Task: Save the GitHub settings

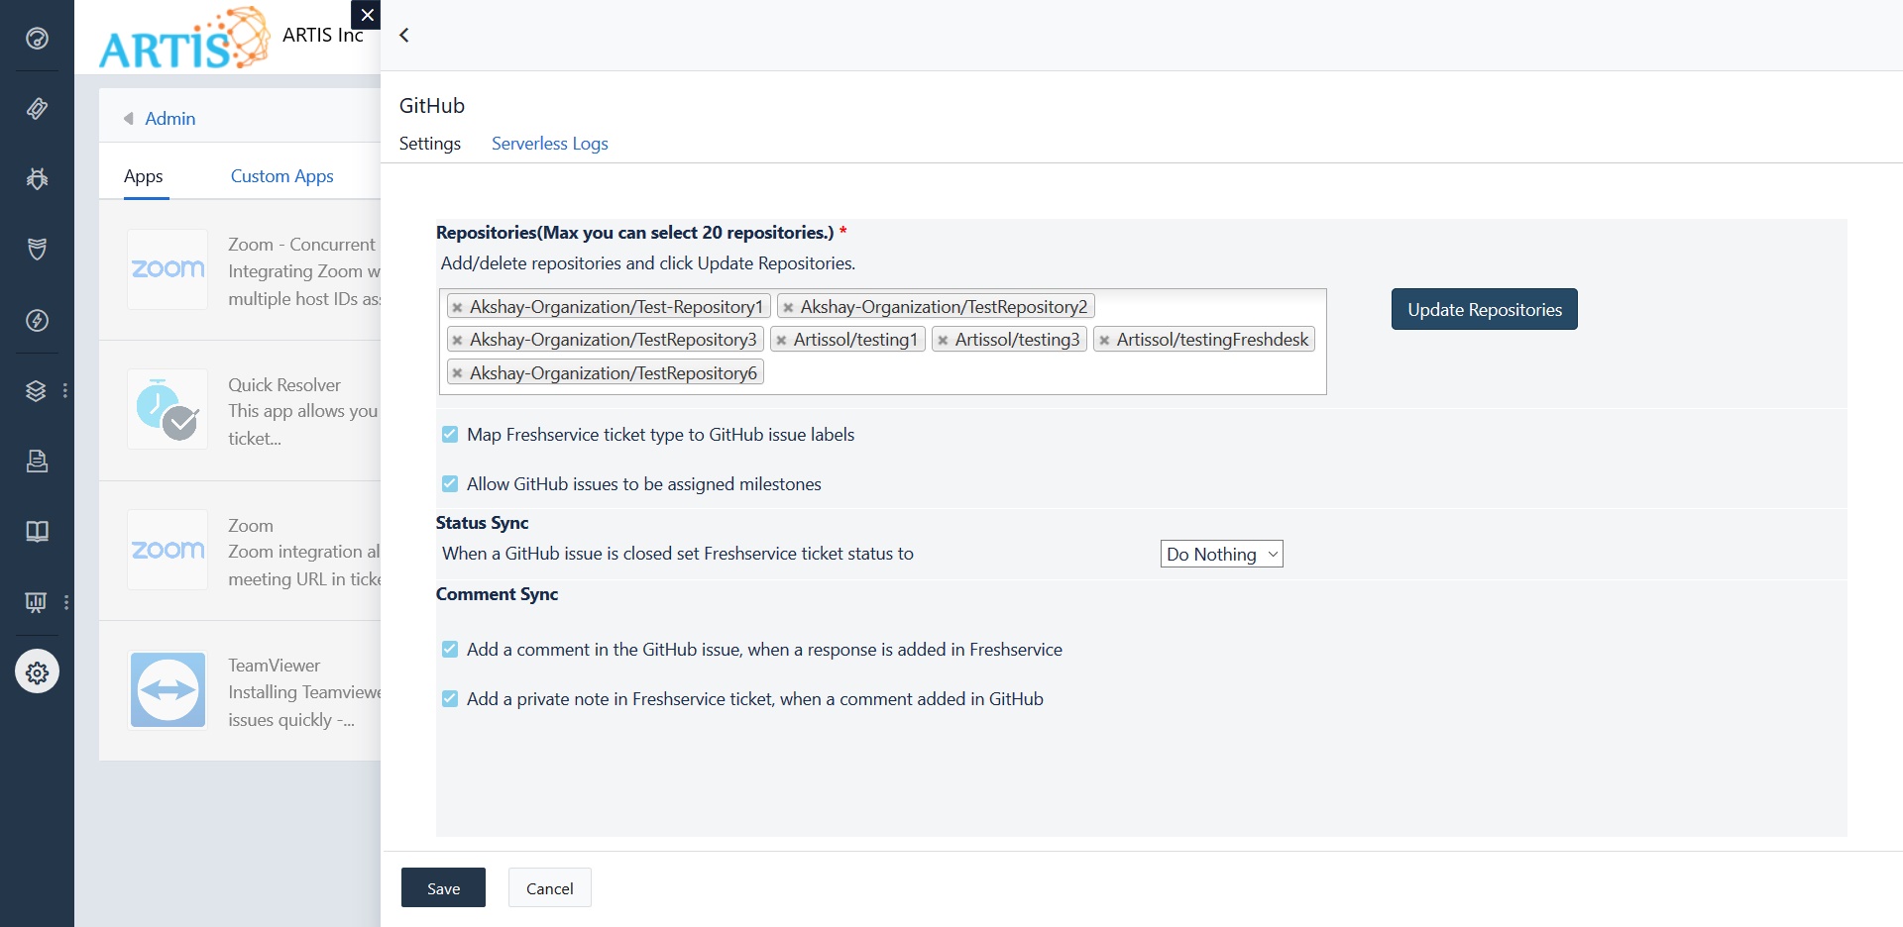Action: coord(443,888)
